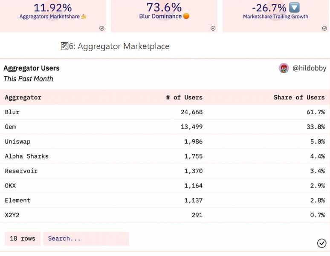Focus the Search... input field
Image resolution: width=330 pixels, height=256 pixels.
click(x=86, y=239)
